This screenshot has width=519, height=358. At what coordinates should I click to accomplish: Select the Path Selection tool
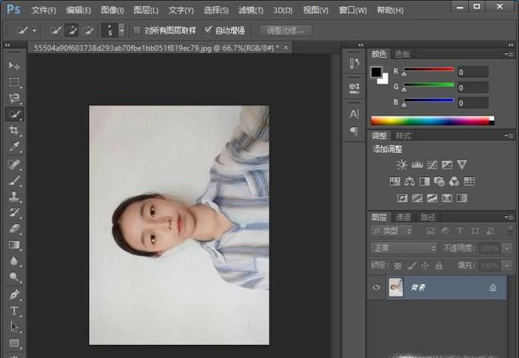(x=14, y=327)
